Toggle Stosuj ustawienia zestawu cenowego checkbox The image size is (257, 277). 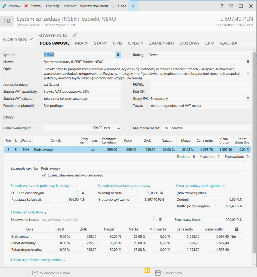(44, 175)
